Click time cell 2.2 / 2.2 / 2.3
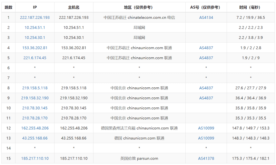 click(x=251, y=28)
